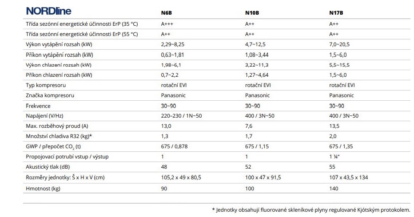Click the Kyoto protocol footnote text
Screen dimensions: 414x217
(x=311, y=210)
